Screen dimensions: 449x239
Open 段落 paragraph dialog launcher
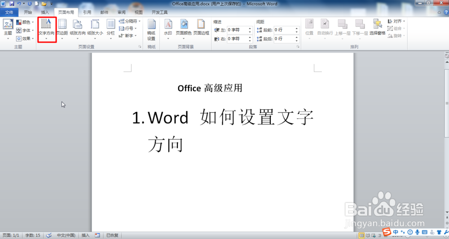tap(298, 47)
